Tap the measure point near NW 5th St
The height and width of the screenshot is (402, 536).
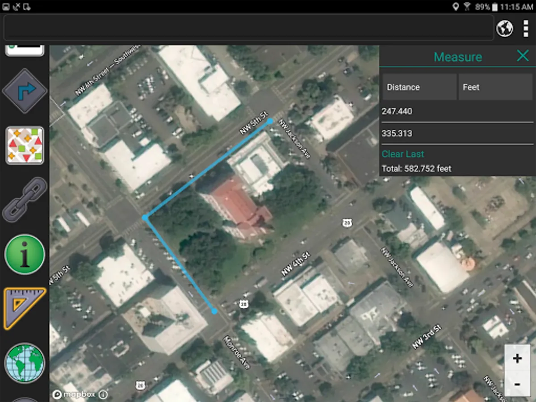tap(270, 121)
